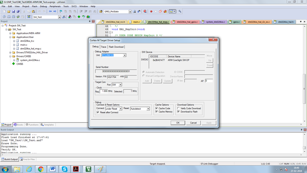This screenshot has height=173, width=307.
Task: Click the Build Output horizontal scrollbar
Action: click(152, 155)
